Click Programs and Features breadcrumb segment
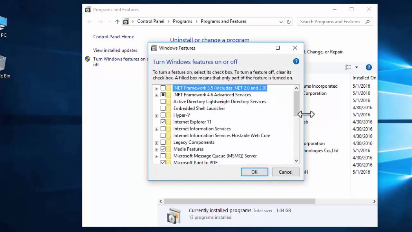The image size is (412, 232). (224, 21)
